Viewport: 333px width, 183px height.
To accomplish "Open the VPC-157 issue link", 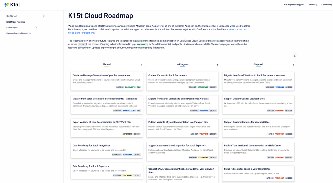I will coord(194,134).
